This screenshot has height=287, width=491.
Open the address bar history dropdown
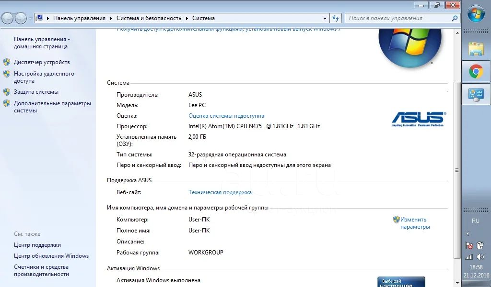pyautogui.click(x=325, y=19)
